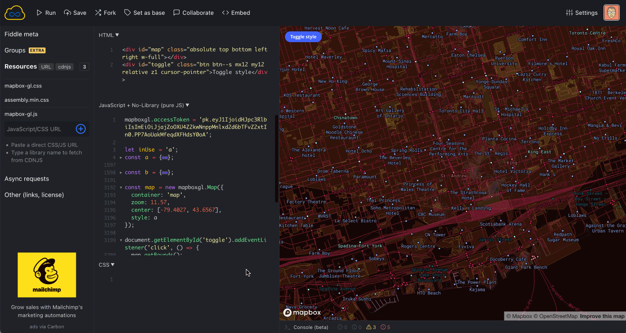
Task: Open the Collaborate option
Action: tap(193, 13)
